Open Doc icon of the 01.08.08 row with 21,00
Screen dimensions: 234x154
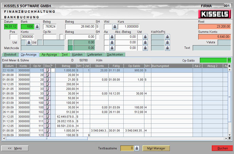click(47, 79)
